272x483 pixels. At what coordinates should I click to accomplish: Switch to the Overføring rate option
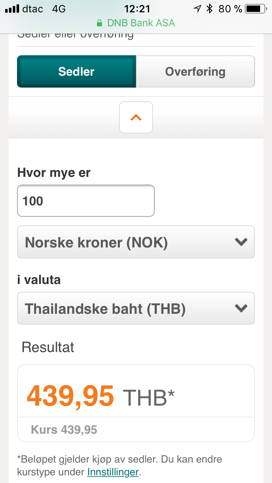click(195, 71)
